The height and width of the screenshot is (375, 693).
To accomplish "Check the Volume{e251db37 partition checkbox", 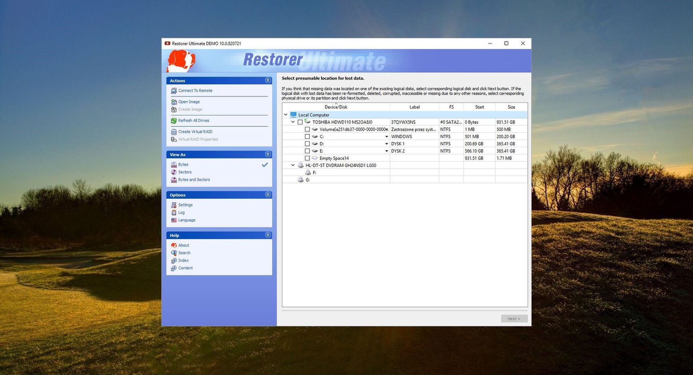I will pyautogui.click(x=307, y=130).
